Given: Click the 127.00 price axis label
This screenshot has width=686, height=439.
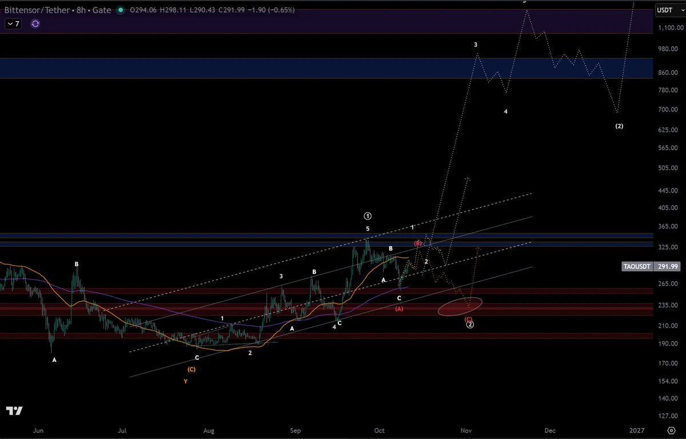Looking at the screenshot, I should click(667, 416).
